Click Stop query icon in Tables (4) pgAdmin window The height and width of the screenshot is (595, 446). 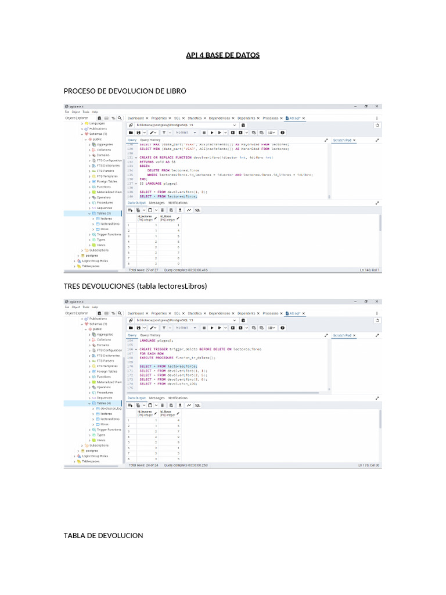point(204,328)
